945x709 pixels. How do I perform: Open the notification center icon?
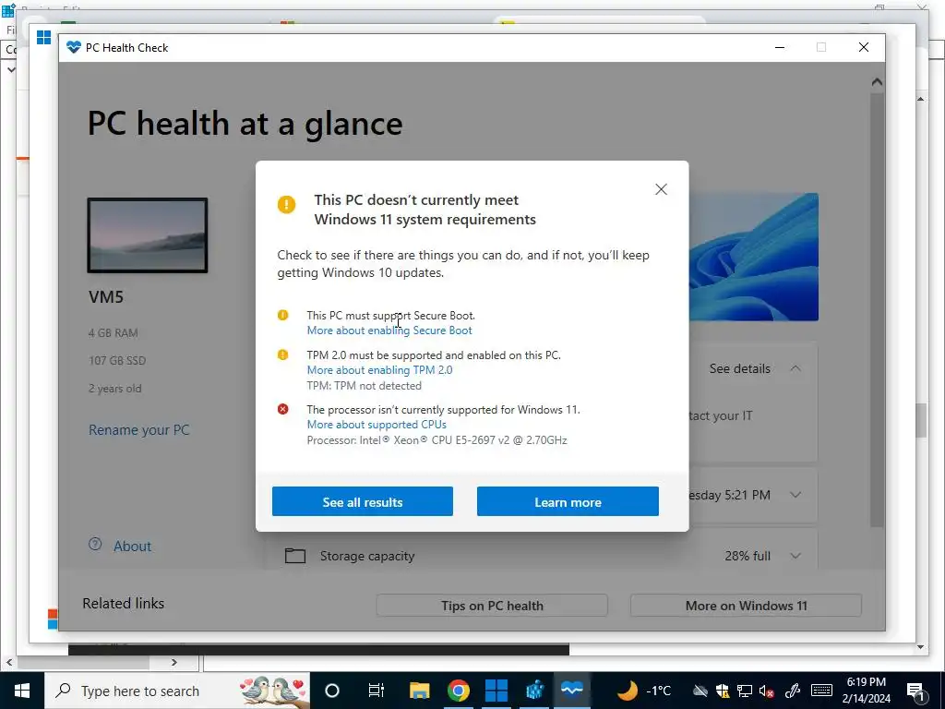(916, 691)
